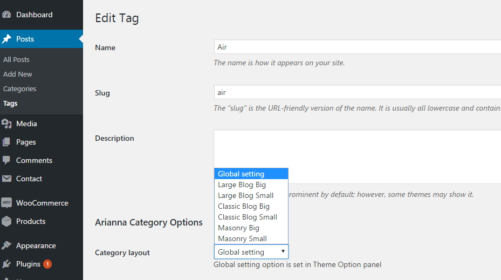Click the Pages icon in sidebar
501x280 pixels.
tap(6, 142)
